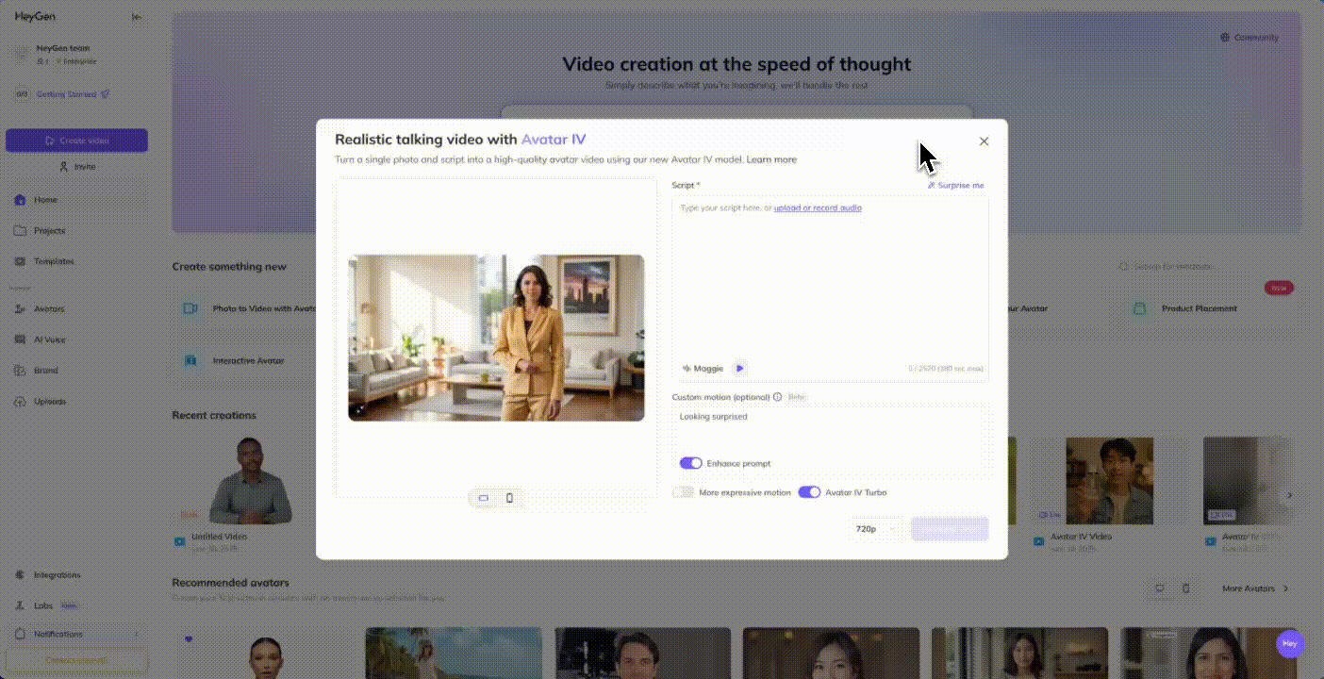Select portrait filter icon beside More Avatars
The height and width of the screenshot is (679, 1324).
[1186, 588]
